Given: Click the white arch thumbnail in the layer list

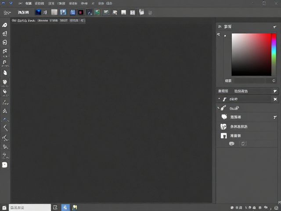Looking at the screenshot, I should (223, 136).
